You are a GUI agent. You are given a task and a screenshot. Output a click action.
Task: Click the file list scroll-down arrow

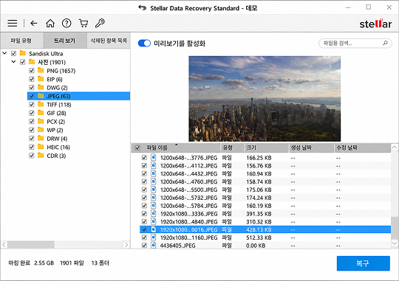click(395, 243)
